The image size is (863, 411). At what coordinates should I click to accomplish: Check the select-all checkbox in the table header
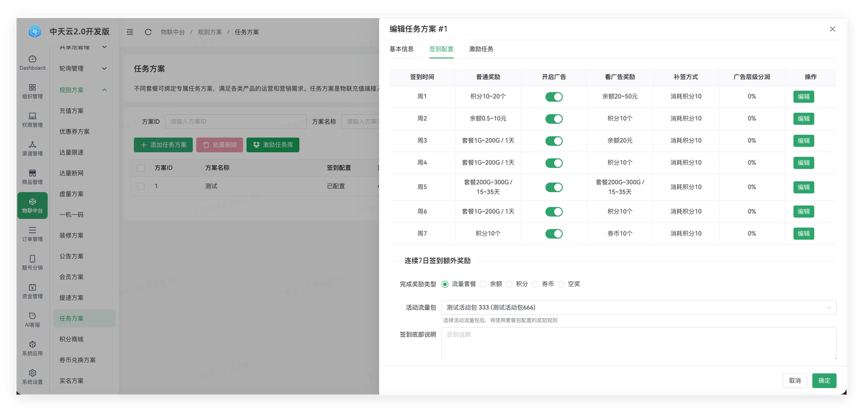point(141,168)
